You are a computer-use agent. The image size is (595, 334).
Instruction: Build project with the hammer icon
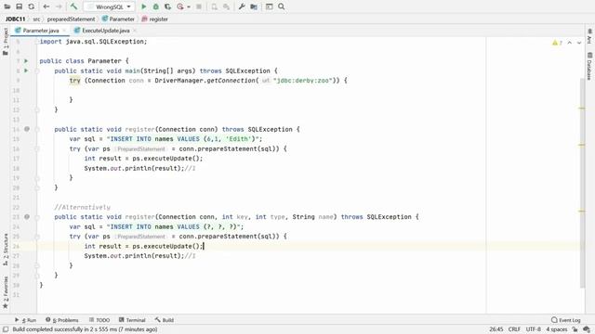(x=73, y=6)
